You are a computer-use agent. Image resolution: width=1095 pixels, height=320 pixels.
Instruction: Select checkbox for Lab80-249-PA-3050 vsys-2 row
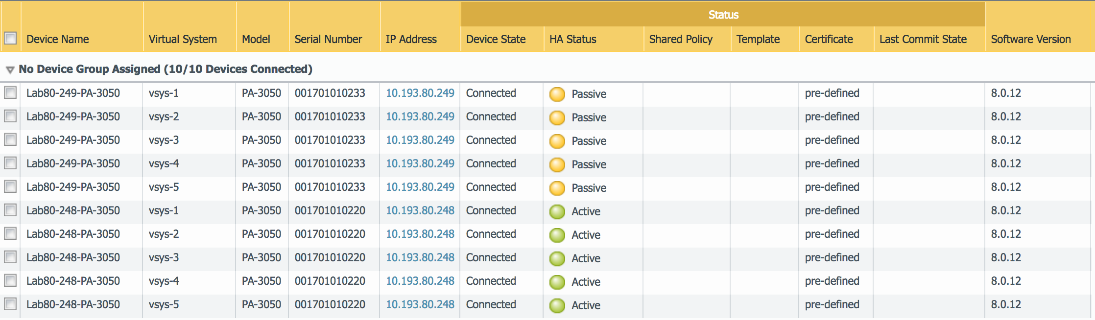(10, 116)
